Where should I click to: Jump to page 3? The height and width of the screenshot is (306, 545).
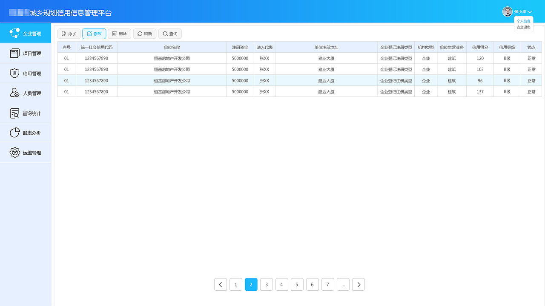click(267, 284)
